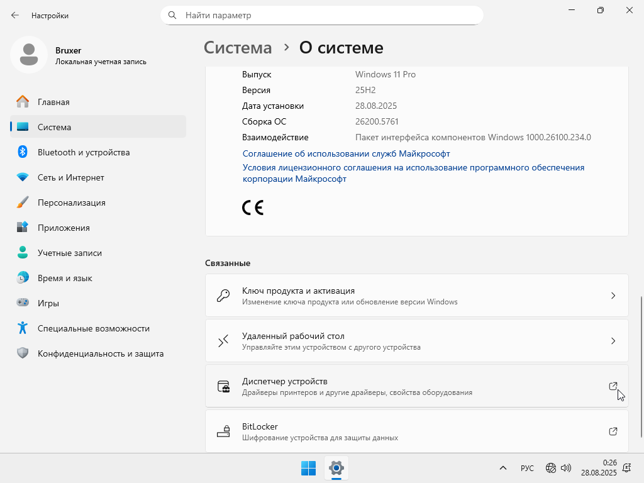Show hidden tray icons chevron
Image resolution: width=644 pixels, height=483 pixels.
pos(503,468)
